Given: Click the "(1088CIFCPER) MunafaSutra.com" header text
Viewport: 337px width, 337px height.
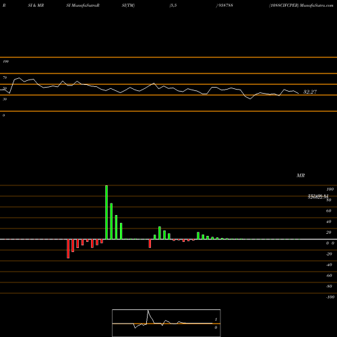Looking at the screenshot, I should 301,5.
